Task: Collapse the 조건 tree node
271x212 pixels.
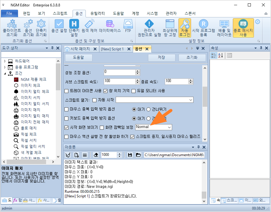Action: pos(5,74)
